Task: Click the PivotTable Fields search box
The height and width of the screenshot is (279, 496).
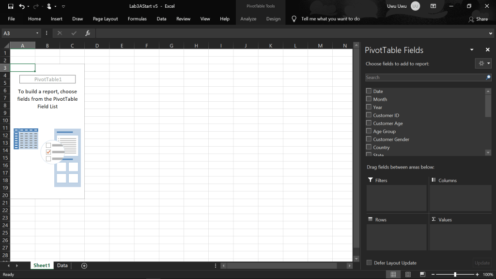Action: coord(425,77)
